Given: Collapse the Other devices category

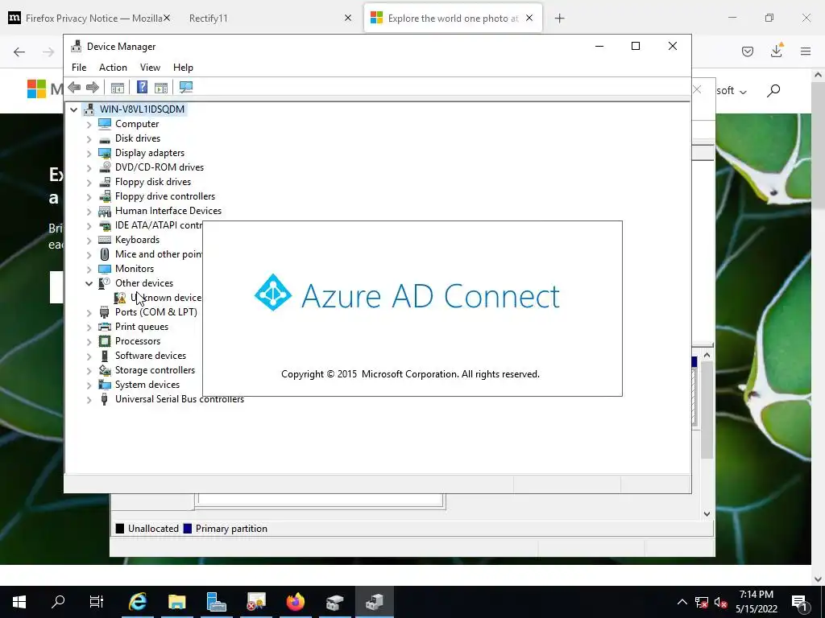Looking at the screenshot, I should click(89, 283).
